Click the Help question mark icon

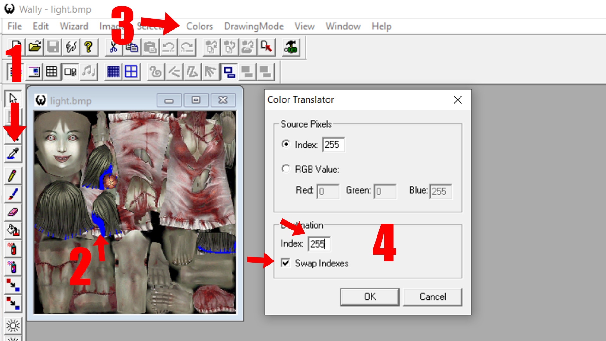point(89,47)
